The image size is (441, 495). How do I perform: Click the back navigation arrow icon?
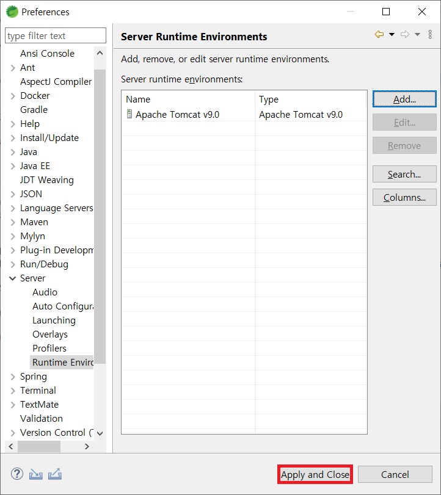pyautogui.click(x=379, y=34)
